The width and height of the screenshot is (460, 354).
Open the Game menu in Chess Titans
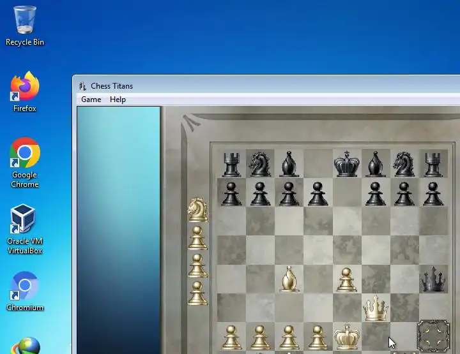point(91,100)
